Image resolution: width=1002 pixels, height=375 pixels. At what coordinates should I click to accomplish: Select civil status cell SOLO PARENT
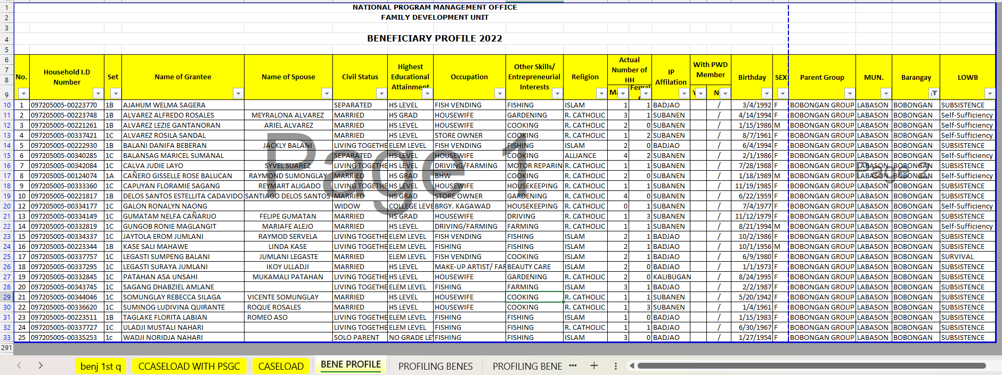coord(360,337)
